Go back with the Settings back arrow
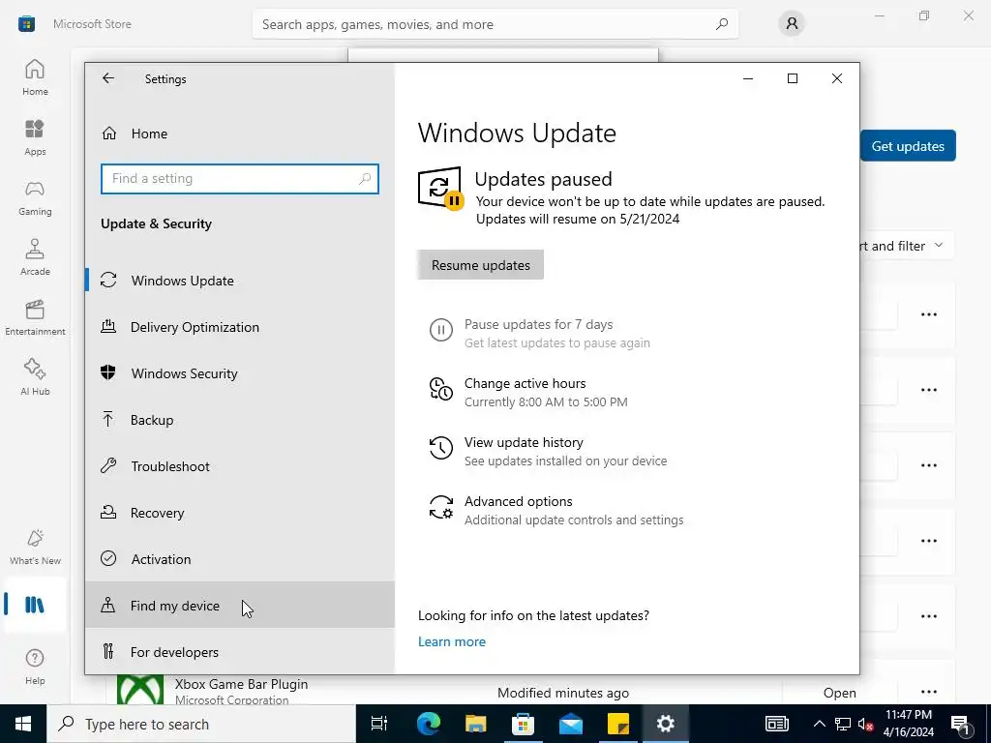This screenshot has width=991, height=743. pyautogui.click(x=108, y=78)
